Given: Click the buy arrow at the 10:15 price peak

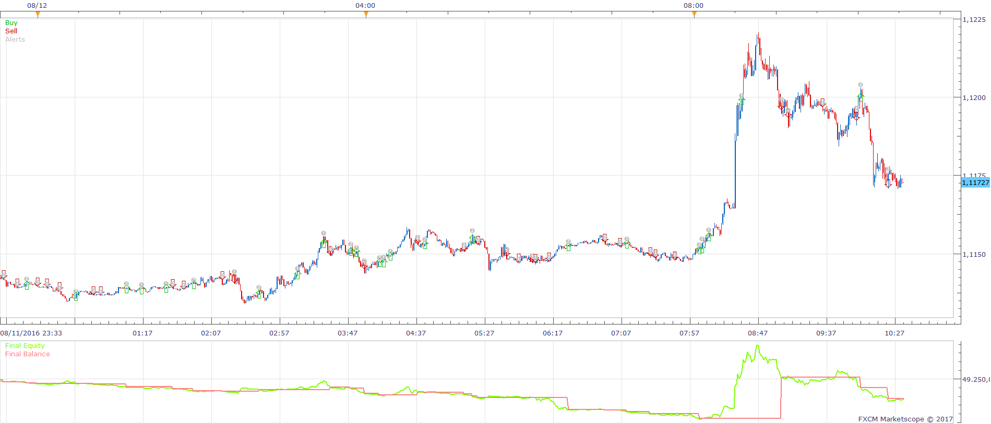Looking at the screenshot, I should point(861,97).
